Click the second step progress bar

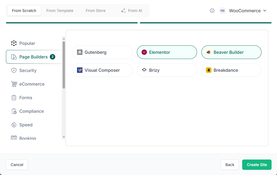pos(206,23)
